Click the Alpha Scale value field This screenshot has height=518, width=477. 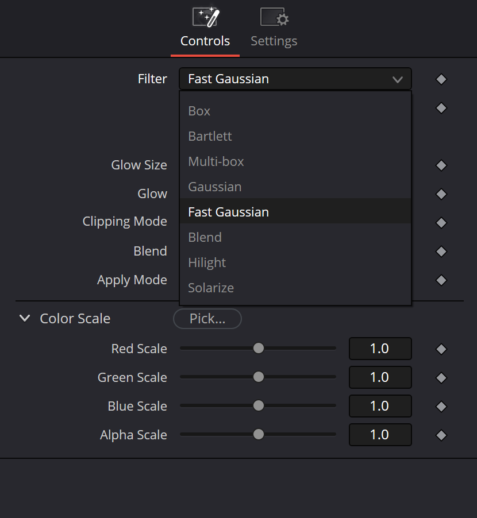point(380,435)
